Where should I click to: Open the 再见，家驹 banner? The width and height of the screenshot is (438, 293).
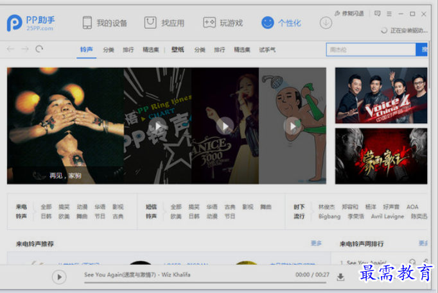click(66, 126)
